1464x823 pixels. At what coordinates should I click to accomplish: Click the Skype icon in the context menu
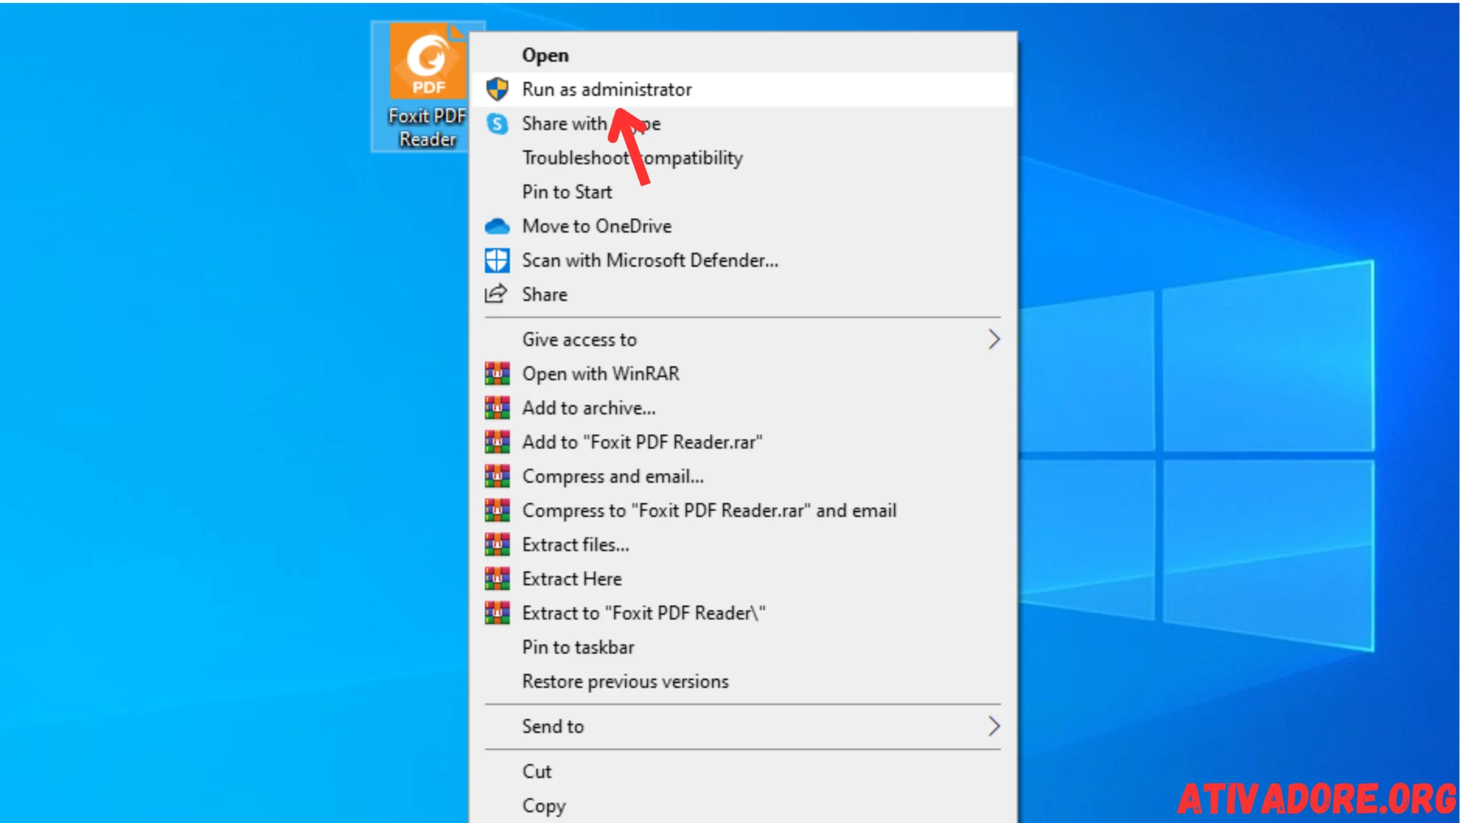pyautogui.click(x=497, y=124)
